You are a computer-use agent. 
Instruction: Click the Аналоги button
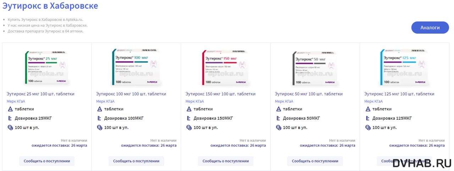click(x=430, y=28)
